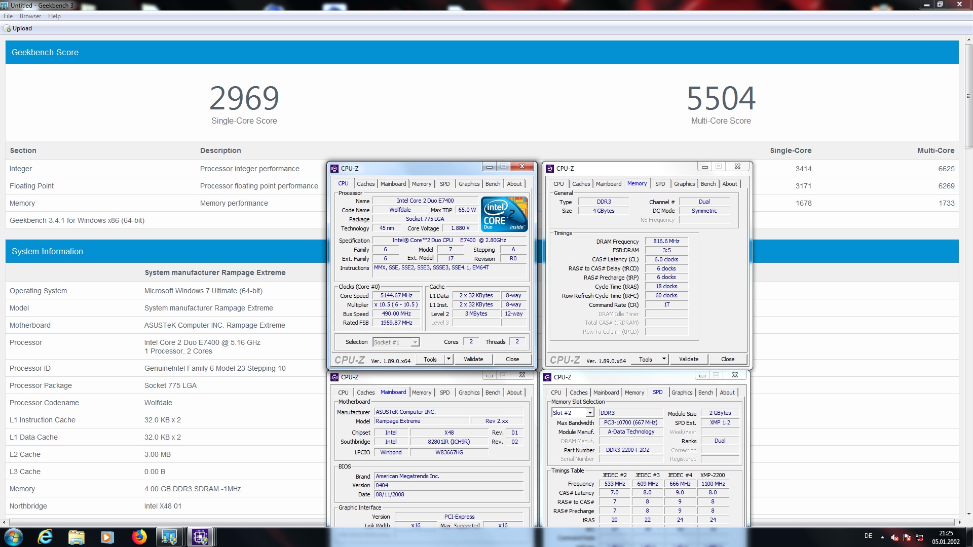This screenshot has height=547, width=973.
Task: Click the taskbar clock showing 21:25
Action: point(946,537)
